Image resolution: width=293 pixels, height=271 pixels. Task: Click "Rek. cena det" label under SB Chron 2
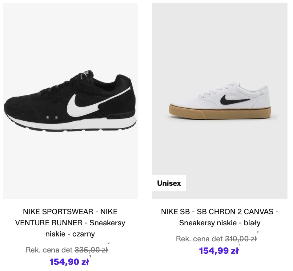[199, 239]
